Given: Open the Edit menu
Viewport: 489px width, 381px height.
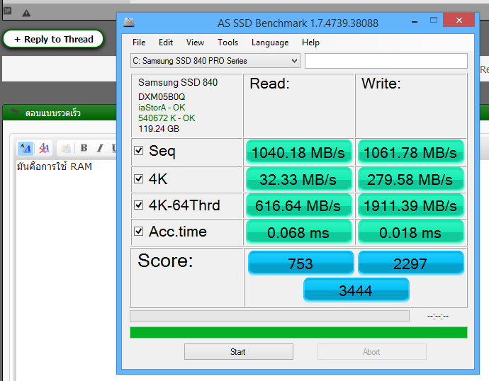Looking at the screenshot, I should [x=166, y=42].
